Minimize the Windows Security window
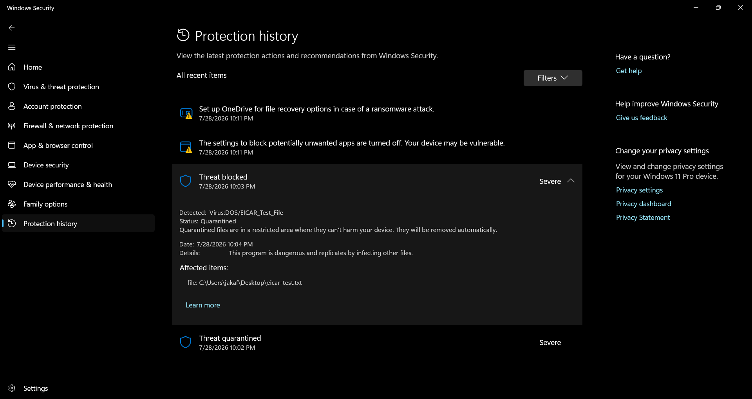Viewport: 752px width, 399px height. (x=696, y=8)
